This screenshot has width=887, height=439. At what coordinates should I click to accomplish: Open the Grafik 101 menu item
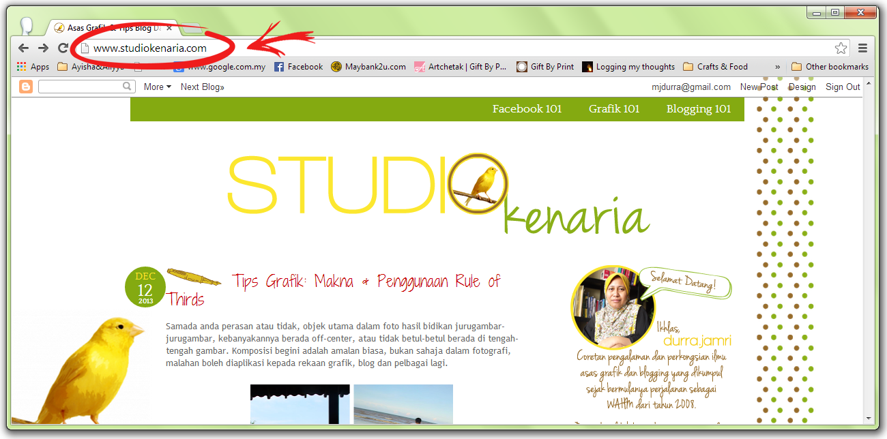tap(613, 108)
